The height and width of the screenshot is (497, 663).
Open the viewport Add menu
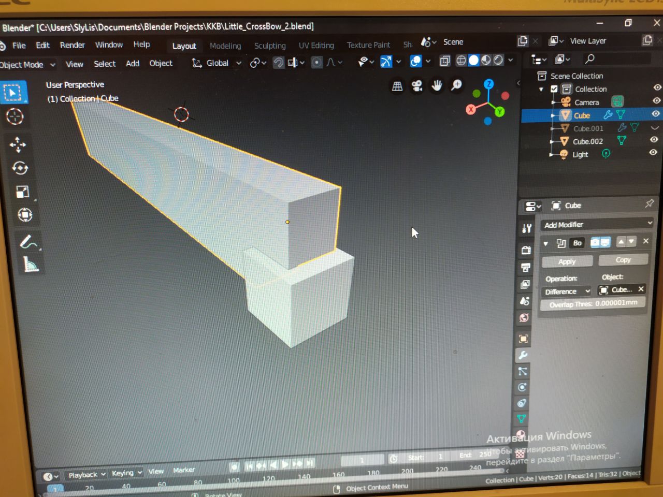[x=133, y=63]
